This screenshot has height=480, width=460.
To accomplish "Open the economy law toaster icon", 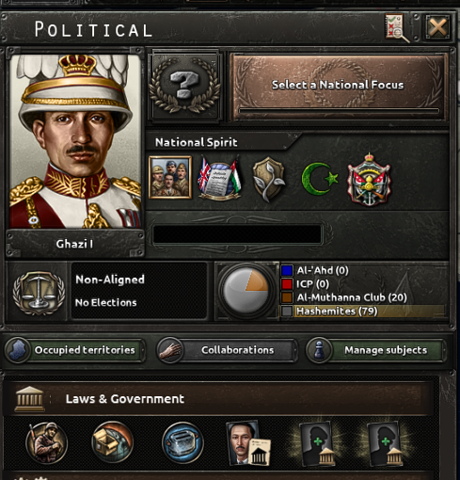I will pyautogui.click(x=182, y=442).
